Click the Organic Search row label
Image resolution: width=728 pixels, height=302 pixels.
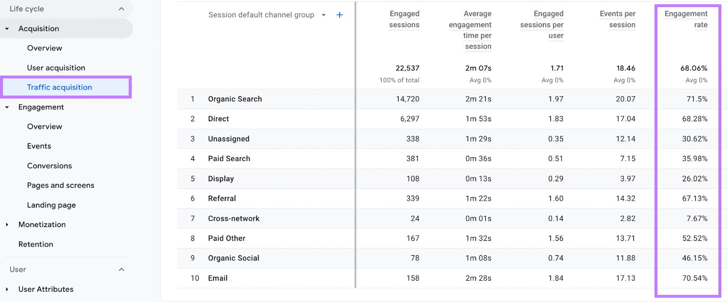pos(235,99)
